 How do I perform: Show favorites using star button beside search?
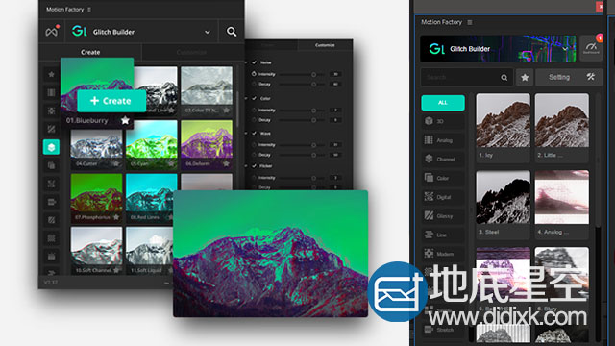[x=525, y=77]
